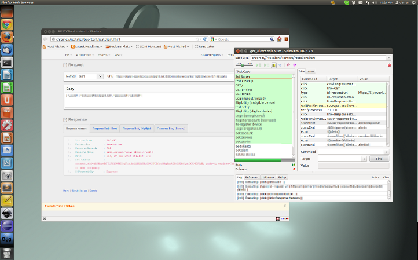Click the search magnifier icon in Firefox

tap(272, 39)
